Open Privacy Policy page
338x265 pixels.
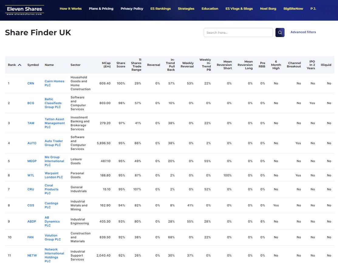pyautogui.click(x=132, y=8)
